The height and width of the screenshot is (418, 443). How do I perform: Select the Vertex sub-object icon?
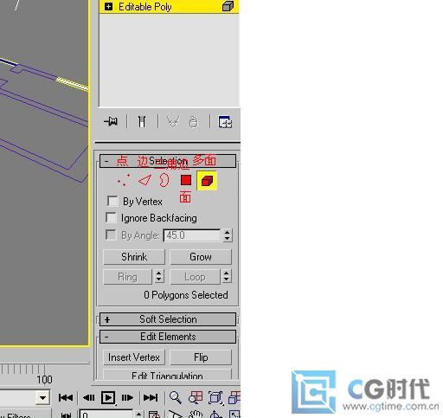coord(124,180)
